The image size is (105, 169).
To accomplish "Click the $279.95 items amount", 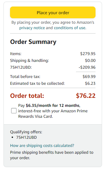I will (x=88, y=54).
